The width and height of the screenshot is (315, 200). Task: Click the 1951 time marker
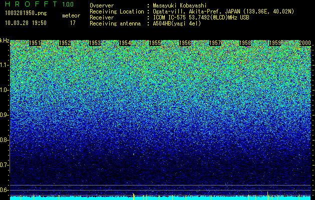pos(35,43)
